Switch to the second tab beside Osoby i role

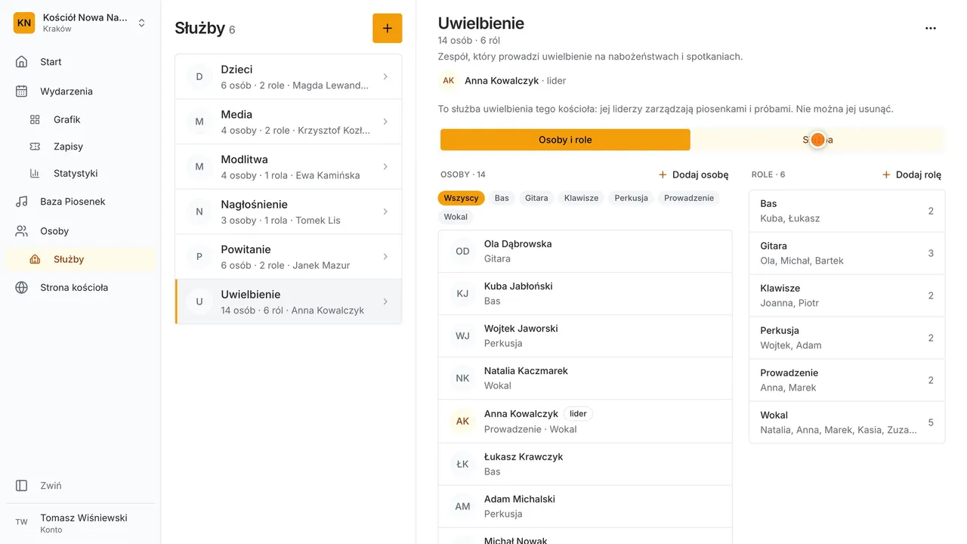point(817,140)
